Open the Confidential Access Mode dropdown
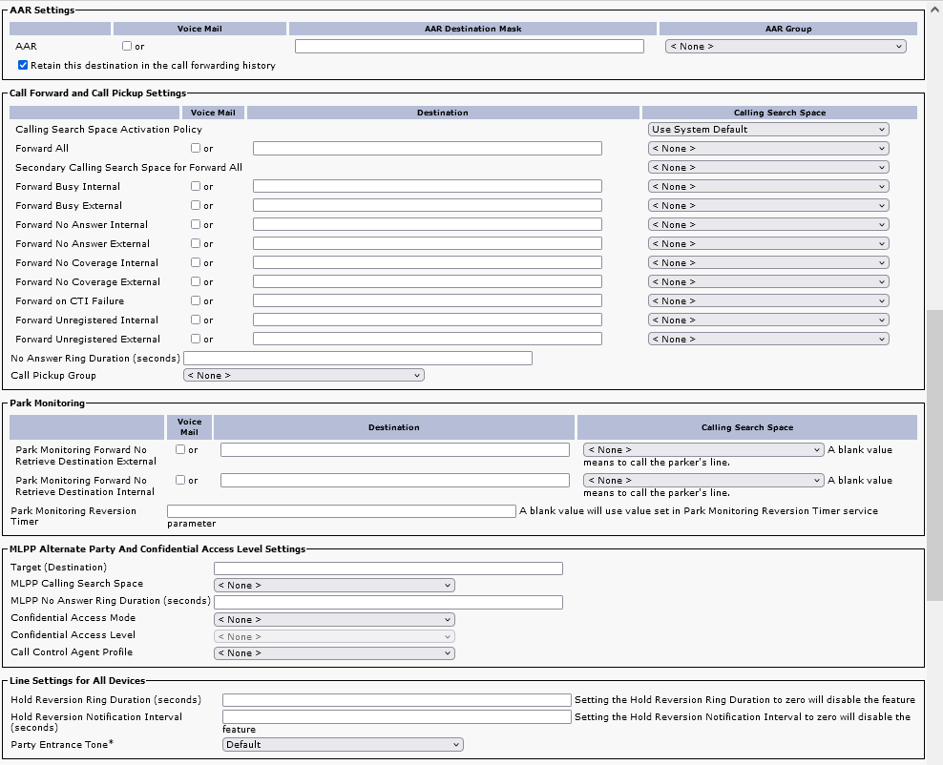This screenshot has width=943, height=765. coord(333,620)
